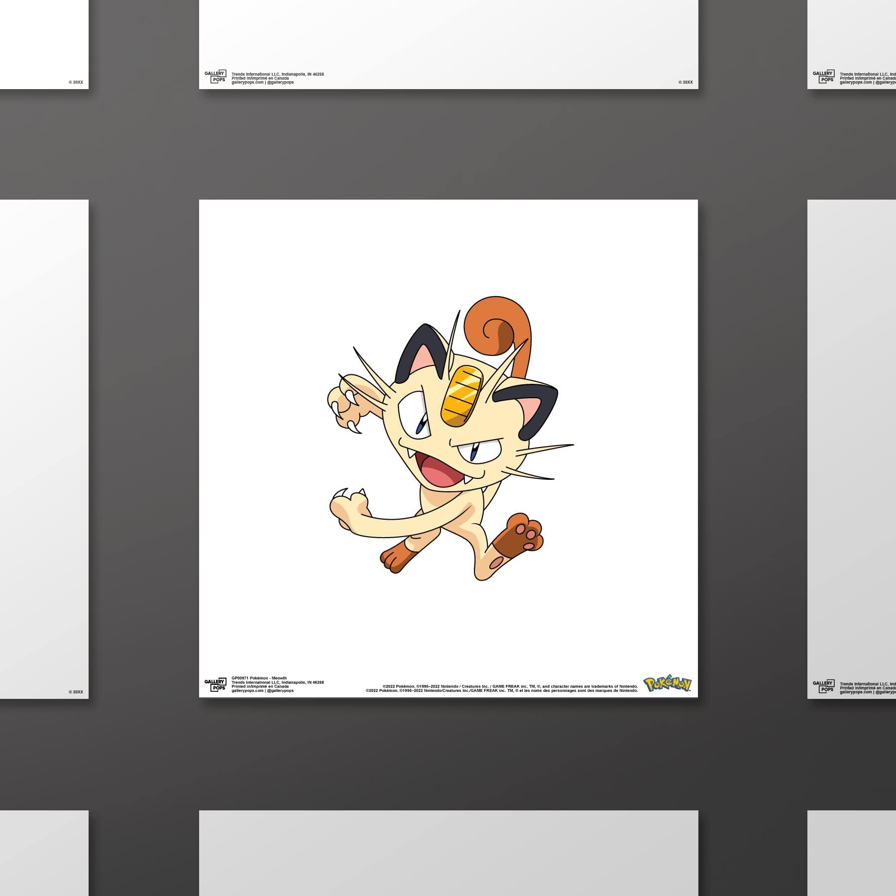Click the gallerypops.com text on center poster
Image resolution: width=896 pixels, height=896 pixels.
[247, 690]
